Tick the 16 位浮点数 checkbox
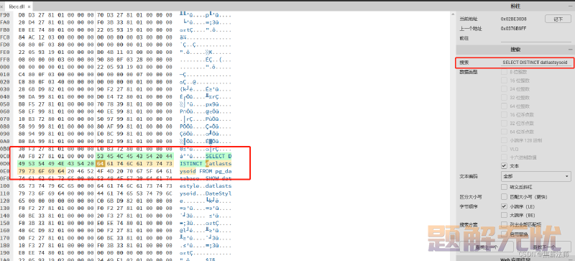This screenshot has height=261, width=575. click(504, 115)
